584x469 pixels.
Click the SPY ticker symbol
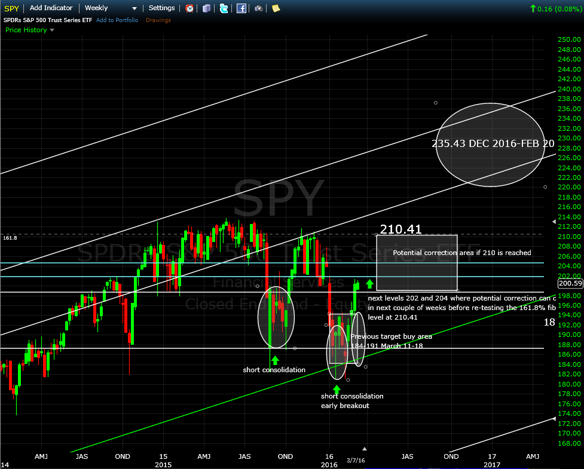point(11,8)
